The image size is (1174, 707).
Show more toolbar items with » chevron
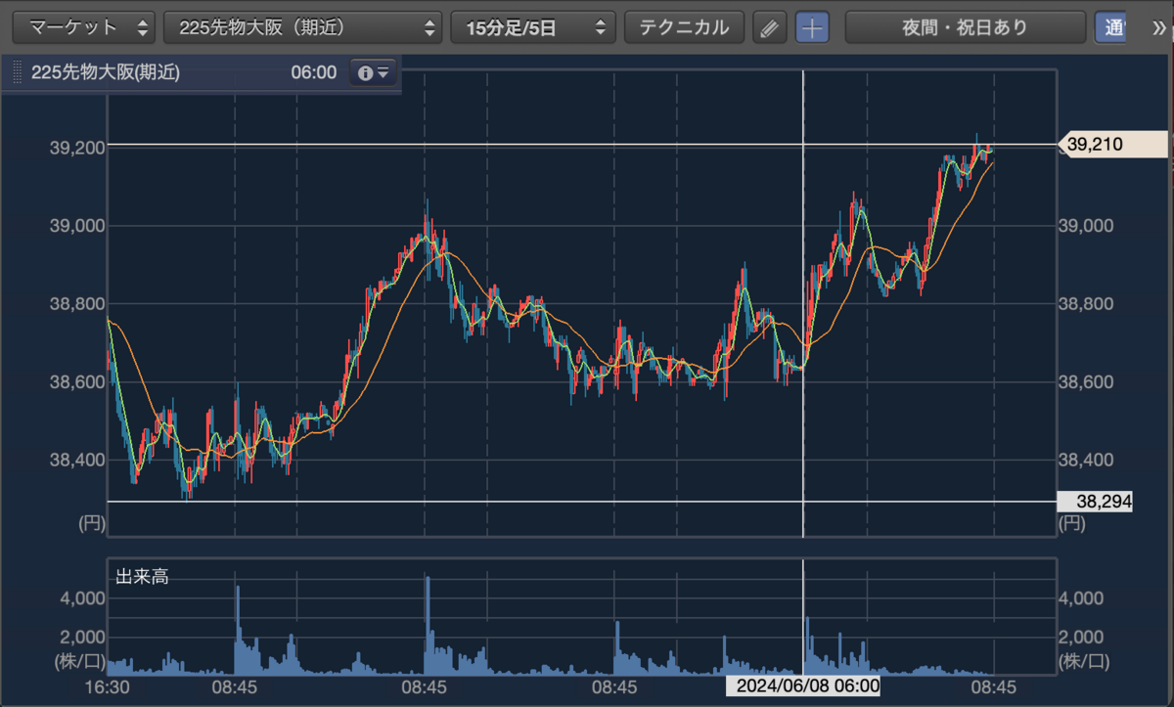pos(1160,27)
